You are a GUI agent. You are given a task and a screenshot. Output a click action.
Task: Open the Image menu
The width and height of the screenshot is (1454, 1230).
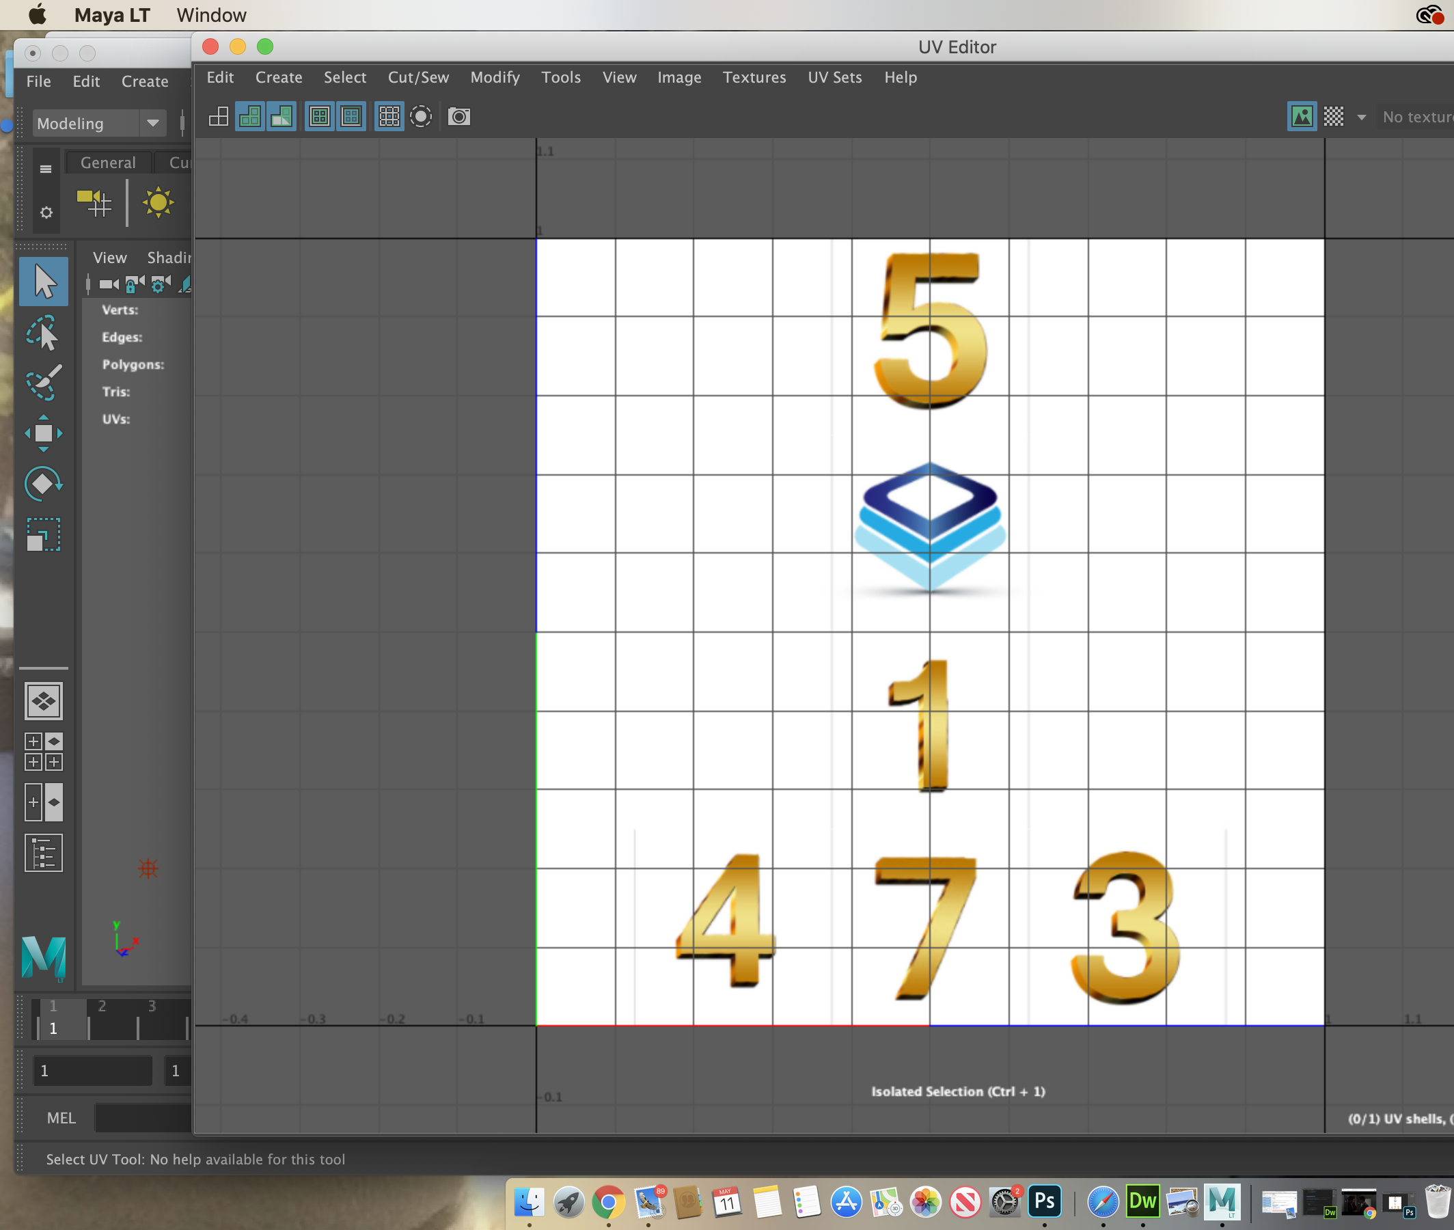click(680, 77)
